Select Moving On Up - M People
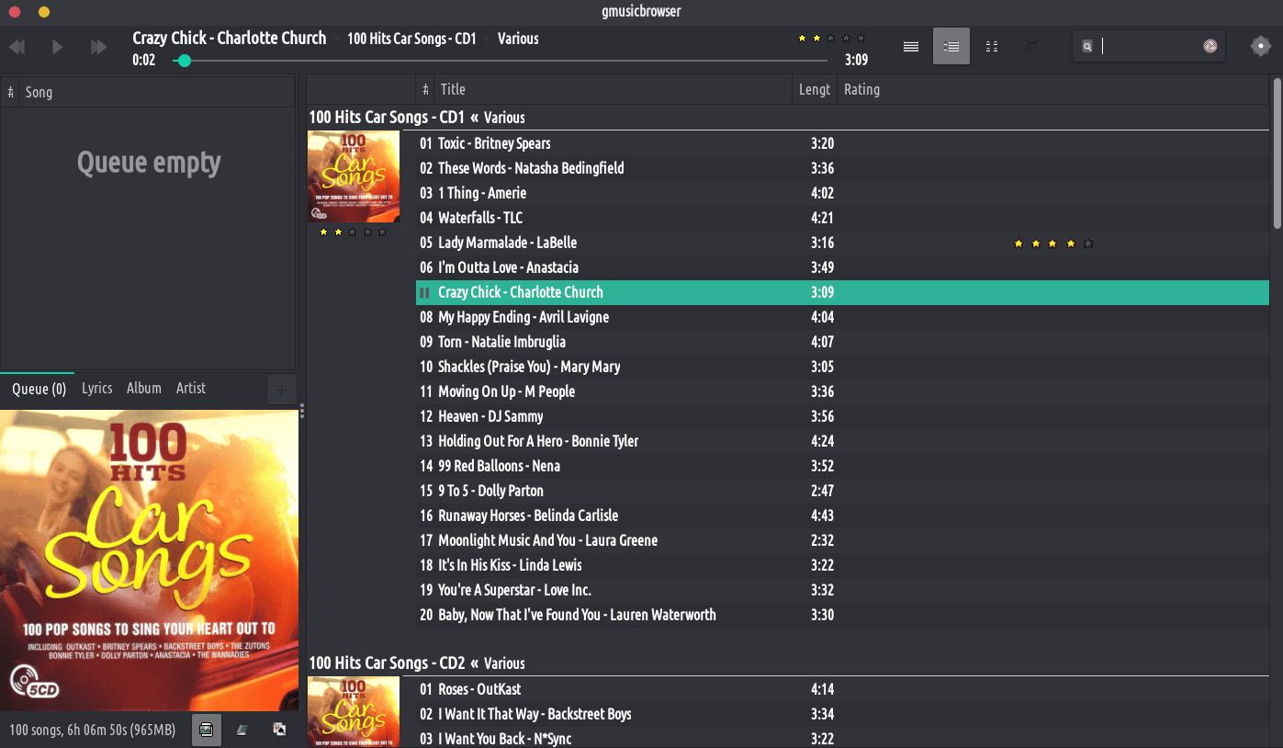 pos(842,391)
